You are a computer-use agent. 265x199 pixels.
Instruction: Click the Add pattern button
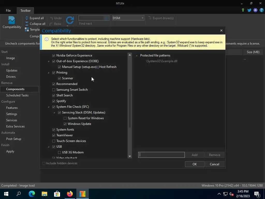click(x=195, y=155)
